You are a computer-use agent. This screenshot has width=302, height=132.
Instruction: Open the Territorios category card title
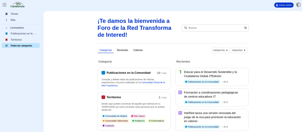click(114, 97)
